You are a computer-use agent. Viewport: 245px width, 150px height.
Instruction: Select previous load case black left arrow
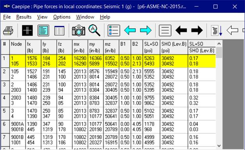pos(181,30)
